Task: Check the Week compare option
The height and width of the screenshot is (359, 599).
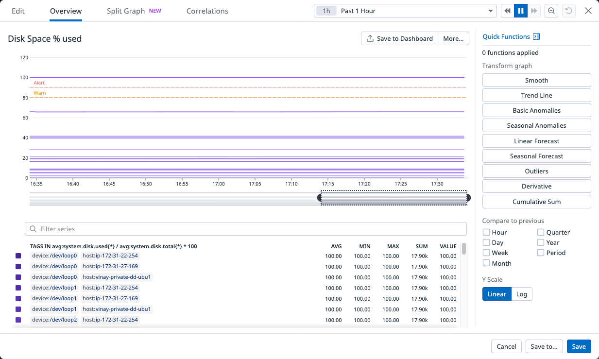Action: pyautogui.click(x=486, y=253)
